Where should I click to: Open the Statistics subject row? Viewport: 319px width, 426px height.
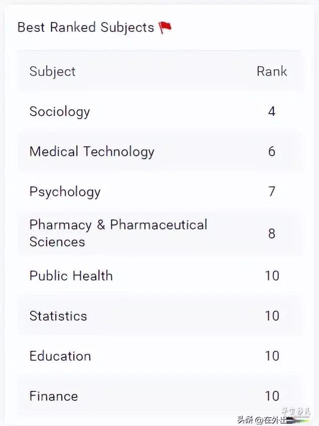pos(160,316)
